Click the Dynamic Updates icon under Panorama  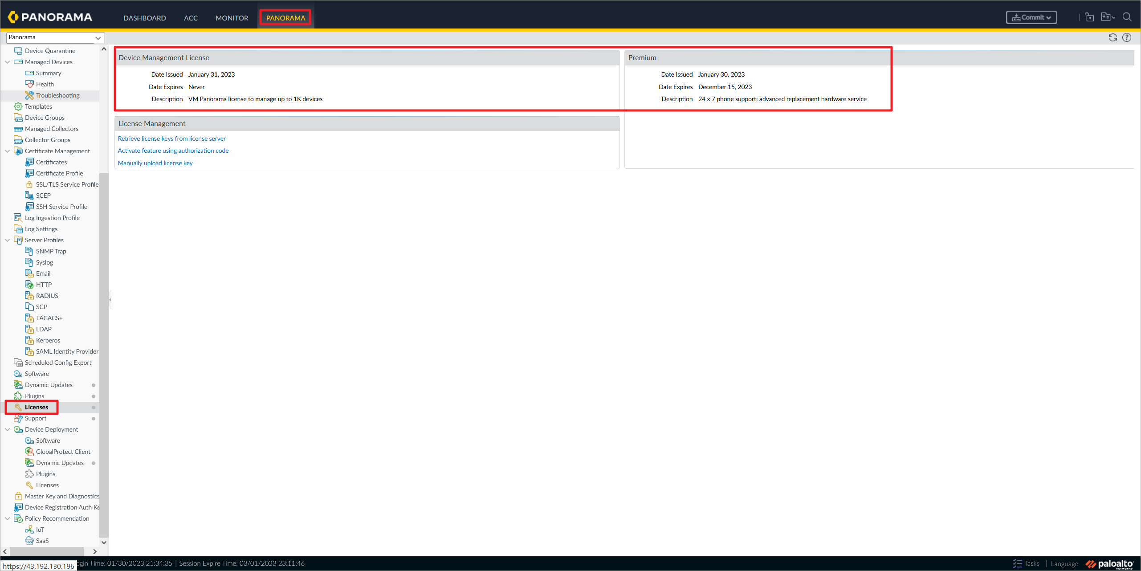[18, 385]
